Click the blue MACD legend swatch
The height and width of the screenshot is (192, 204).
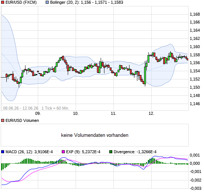coord(3,152)
